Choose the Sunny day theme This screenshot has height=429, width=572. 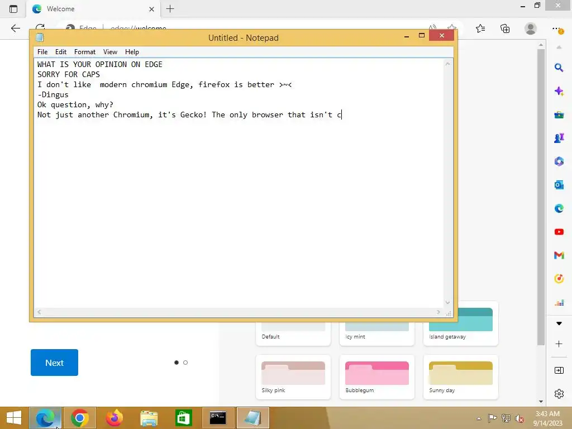[x=461, y=377]
